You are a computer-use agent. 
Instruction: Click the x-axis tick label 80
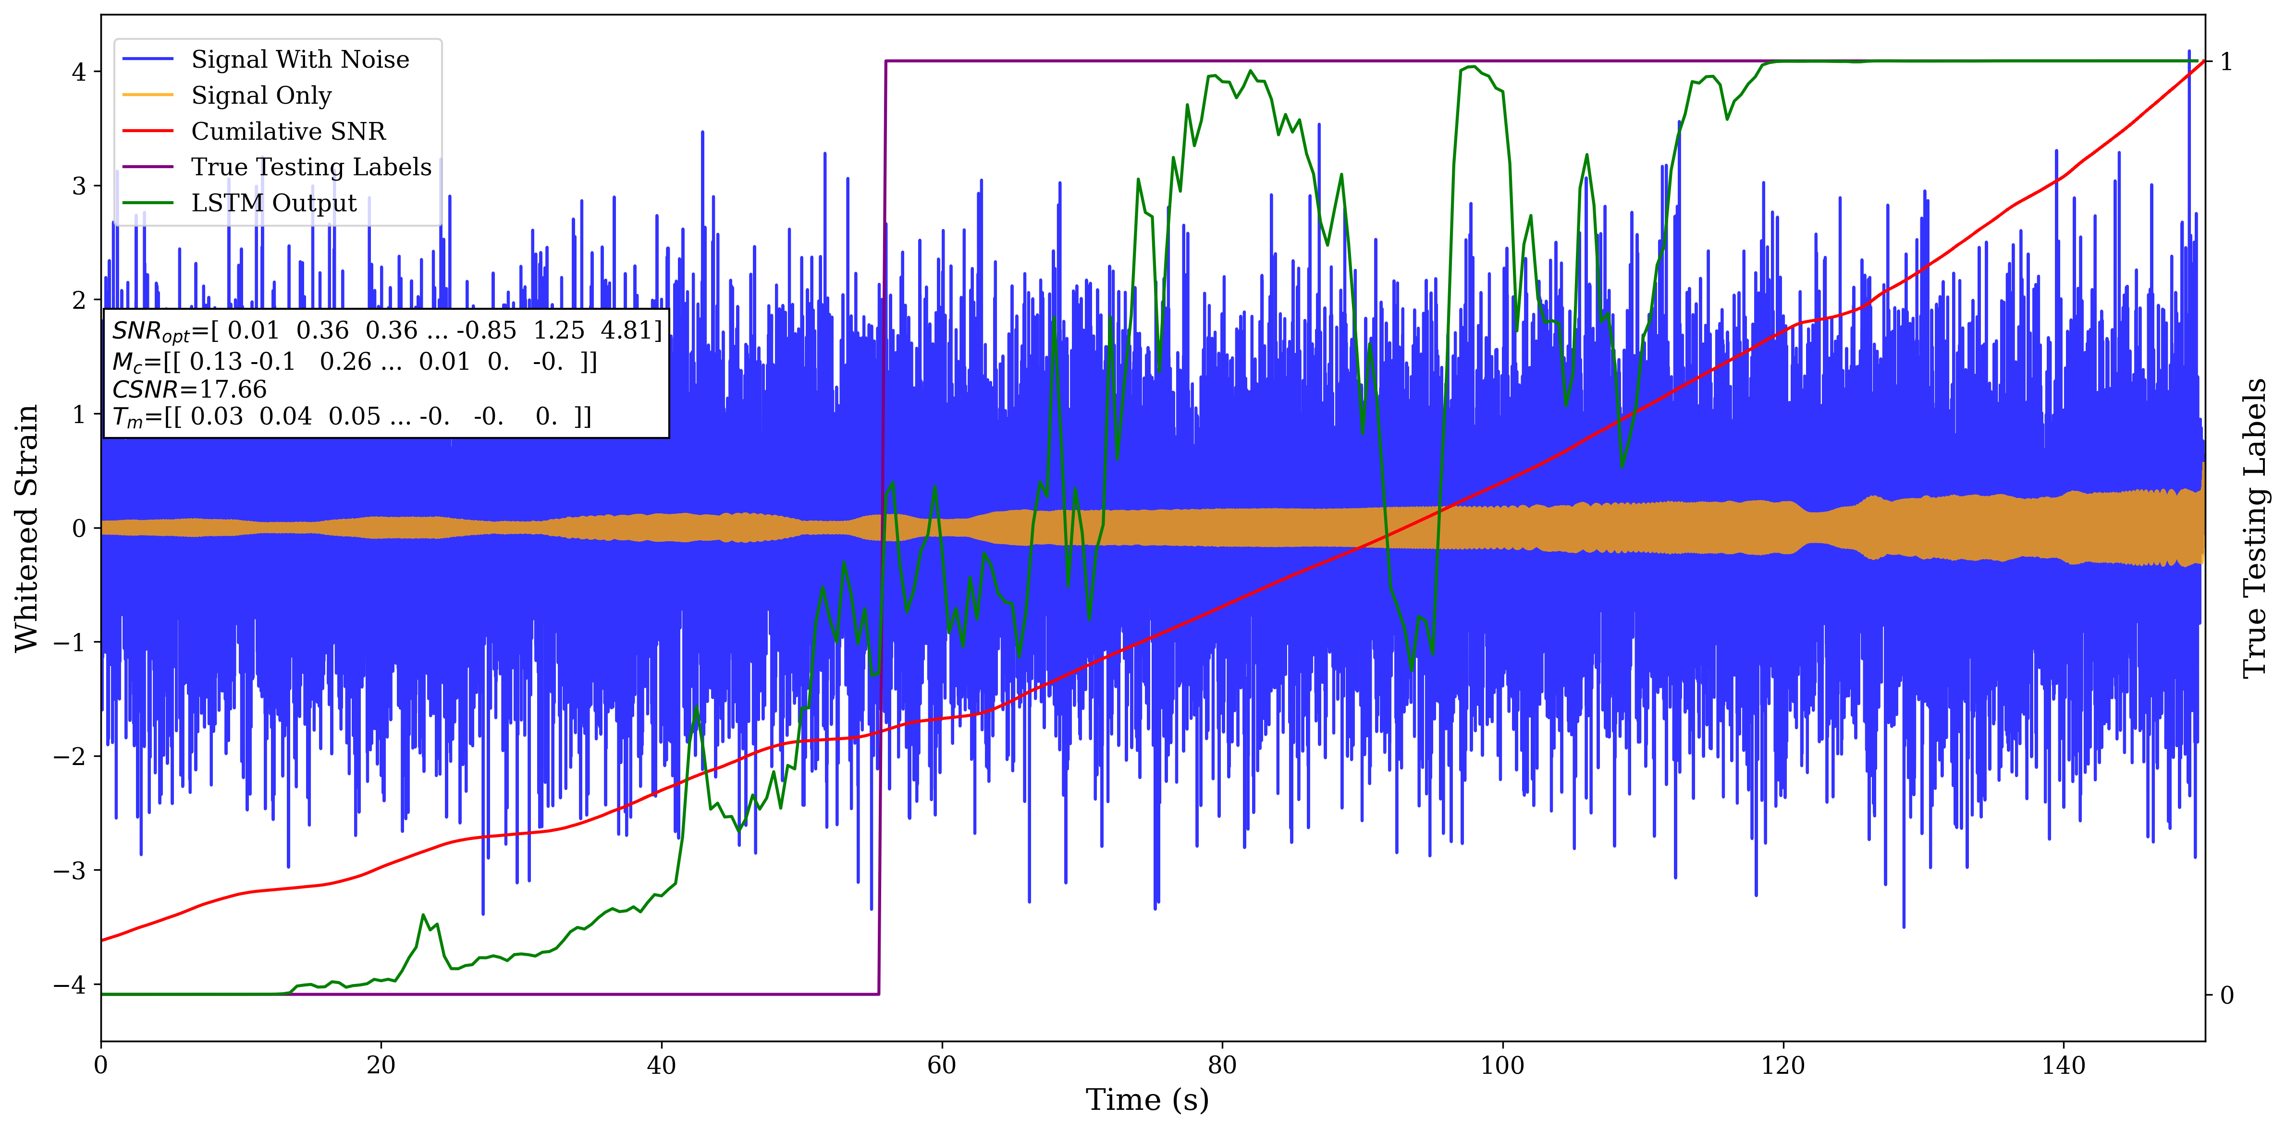(1222, 1065)
